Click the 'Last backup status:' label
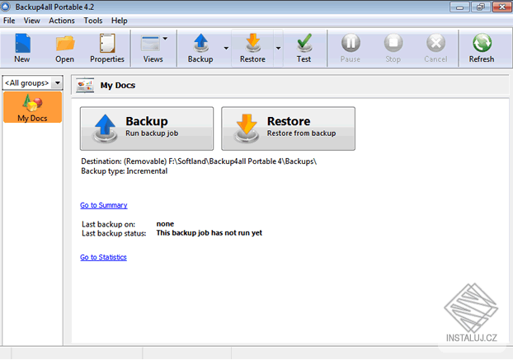513x360 pixels. click(x=114, y=233)
